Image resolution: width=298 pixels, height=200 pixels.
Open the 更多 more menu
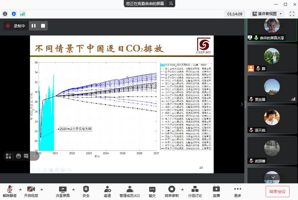[x=238, y=191]
